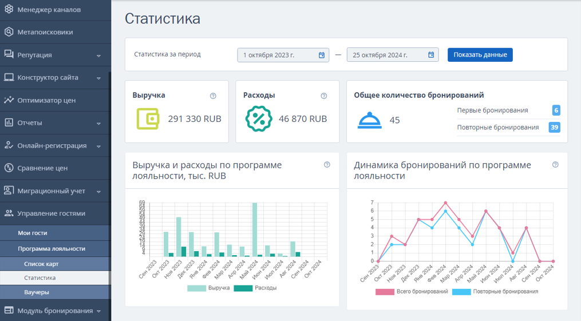Click help icon on revenue and expenses chart
Viewport: 581px width, 321px height.
click(327, 165)
